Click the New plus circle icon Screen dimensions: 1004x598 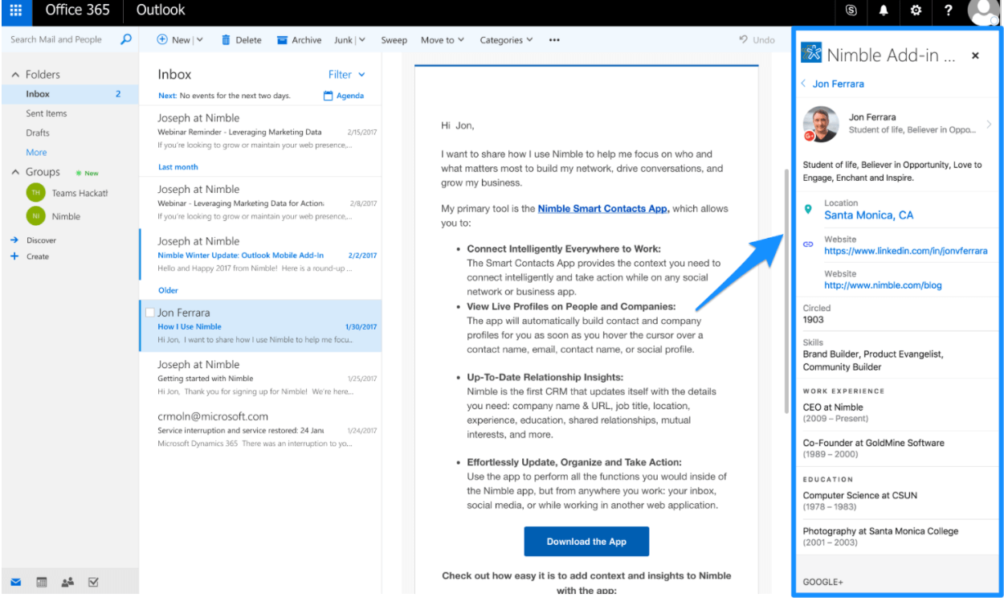pos(162,39)
